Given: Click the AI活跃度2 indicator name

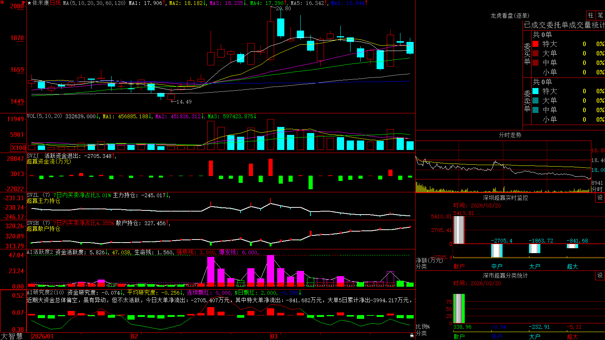Looking at the screenshot, I should pyautogui.click(x=40, y=252).
